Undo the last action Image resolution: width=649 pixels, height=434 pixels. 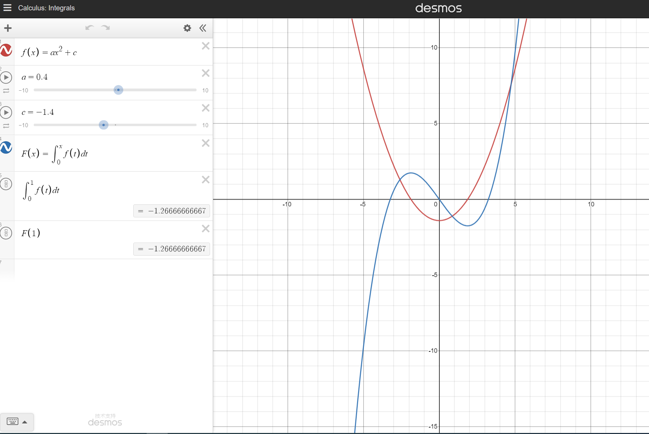coord(90,28)
